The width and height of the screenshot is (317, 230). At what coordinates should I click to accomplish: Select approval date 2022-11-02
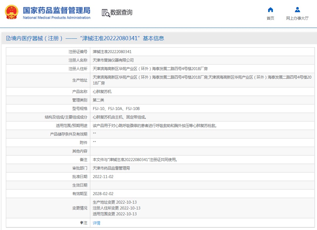click(103, 177)
